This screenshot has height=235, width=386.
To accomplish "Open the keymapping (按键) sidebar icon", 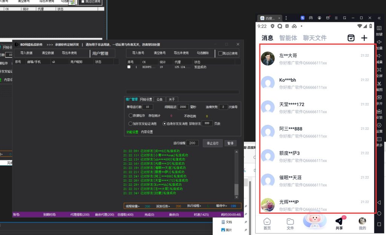I will [379, 28].
